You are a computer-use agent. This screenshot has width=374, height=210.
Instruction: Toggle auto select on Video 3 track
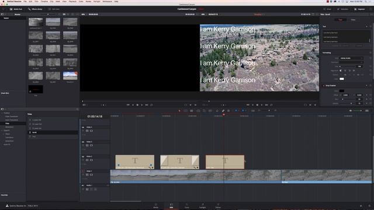tap(87, 145)
